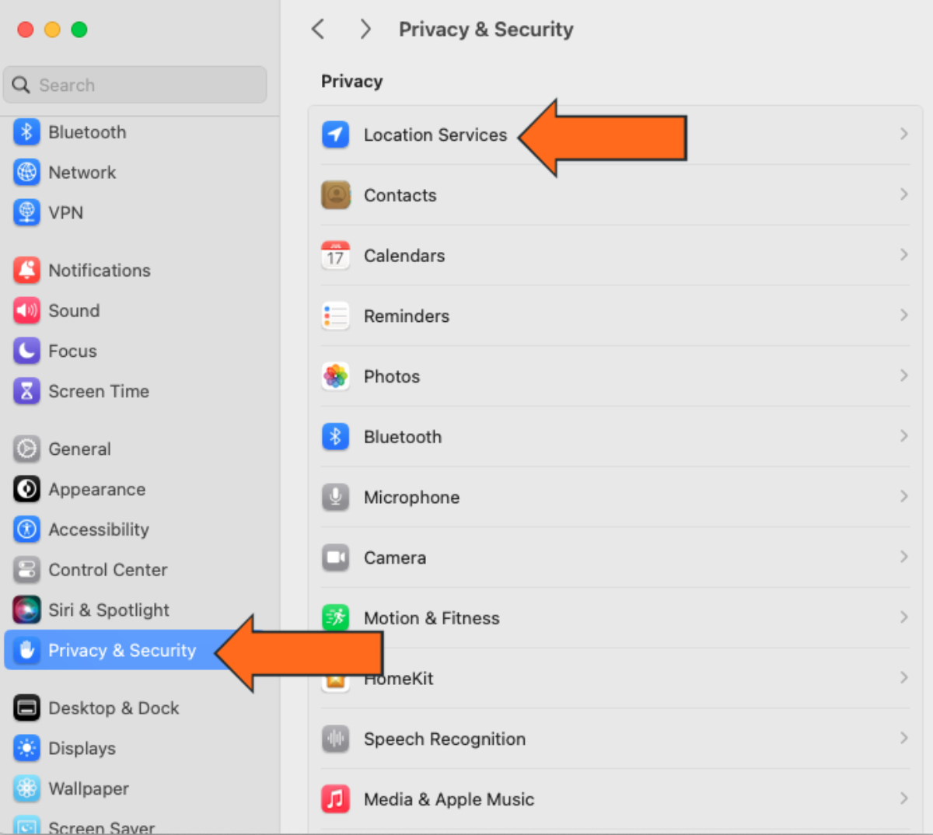Select the Bluetooth icon in the sidebar
The image size is (933, 835).
click(x=26, y=132)
